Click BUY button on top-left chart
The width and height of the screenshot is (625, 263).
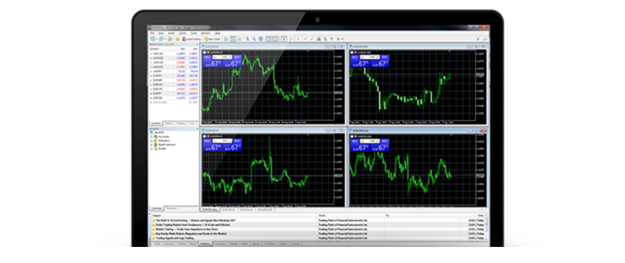click(237, 57)
